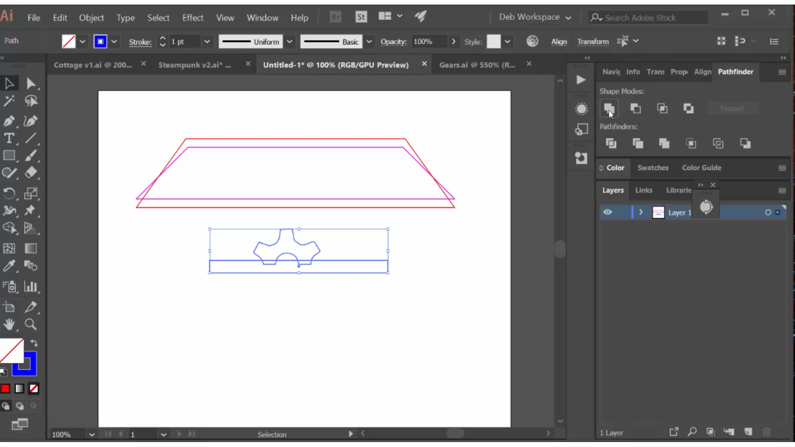Select the Selection tool arrow

[9, 84]
